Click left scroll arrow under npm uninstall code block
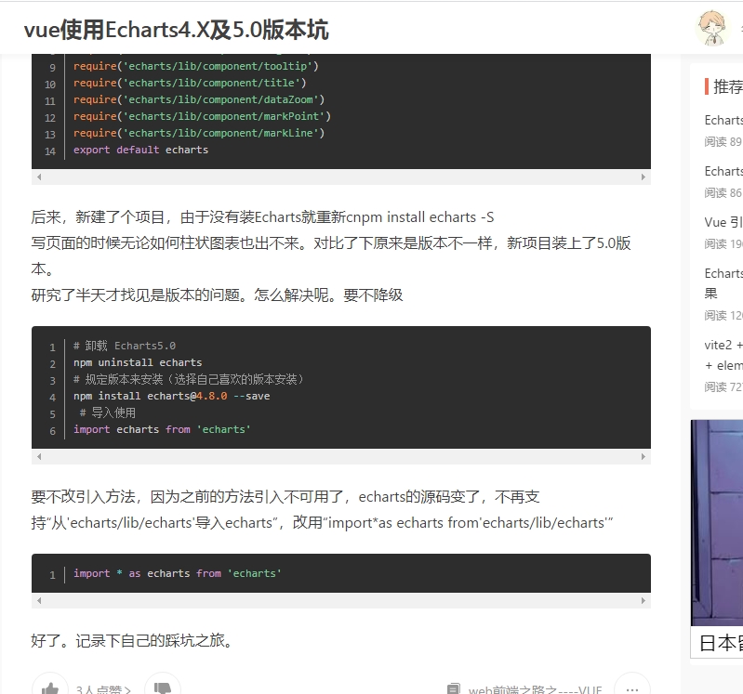 (x=39, y=457)
